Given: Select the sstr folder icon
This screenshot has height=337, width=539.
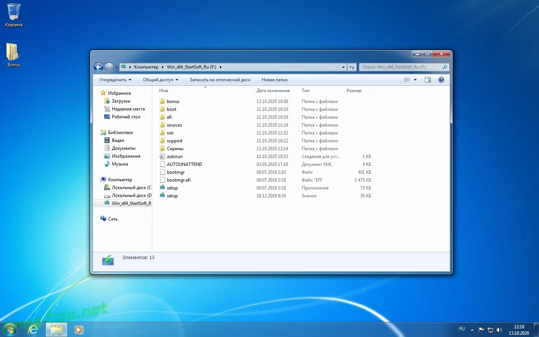Looking at the screenshot, I should 163,133.
